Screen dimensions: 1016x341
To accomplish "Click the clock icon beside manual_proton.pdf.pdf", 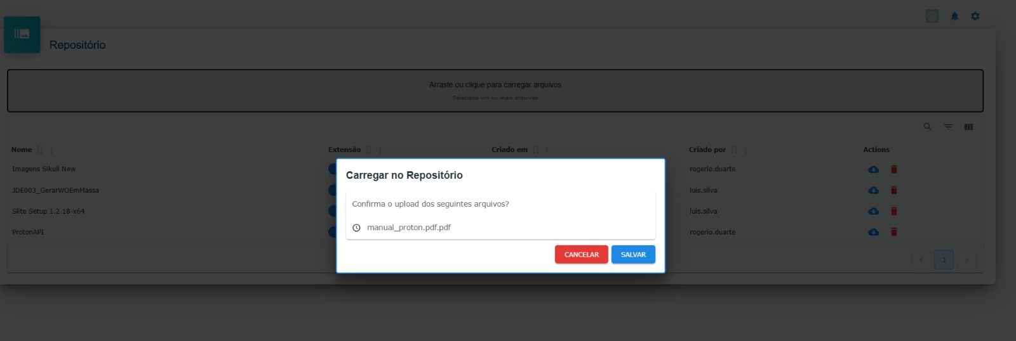I will pos(356,228).
